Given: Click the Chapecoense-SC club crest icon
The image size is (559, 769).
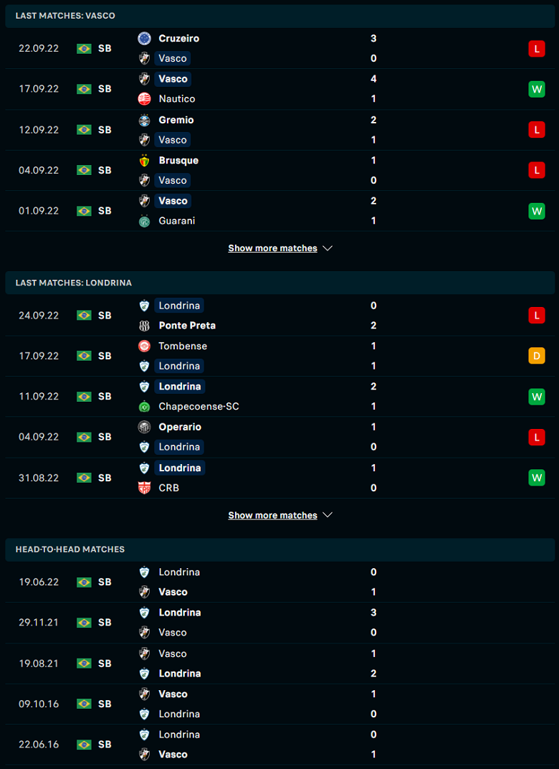Looking at the screenshot, I should (144, 406).
